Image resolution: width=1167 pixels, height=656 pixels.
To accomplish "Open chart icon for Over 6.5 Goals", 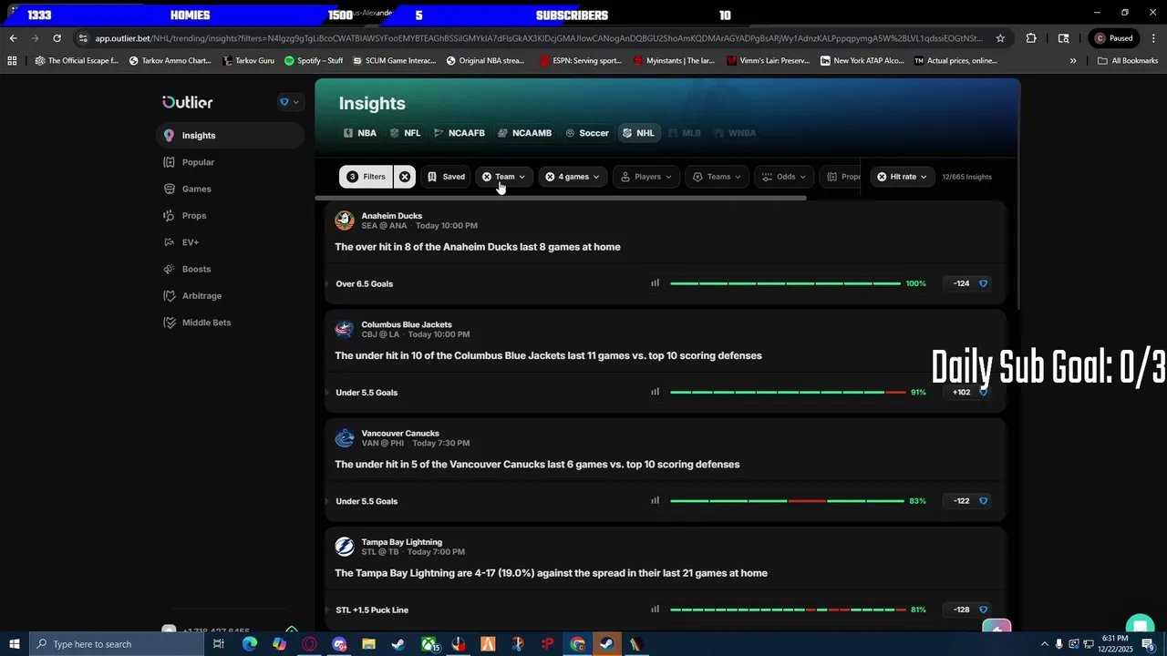I will coord(655,283).
